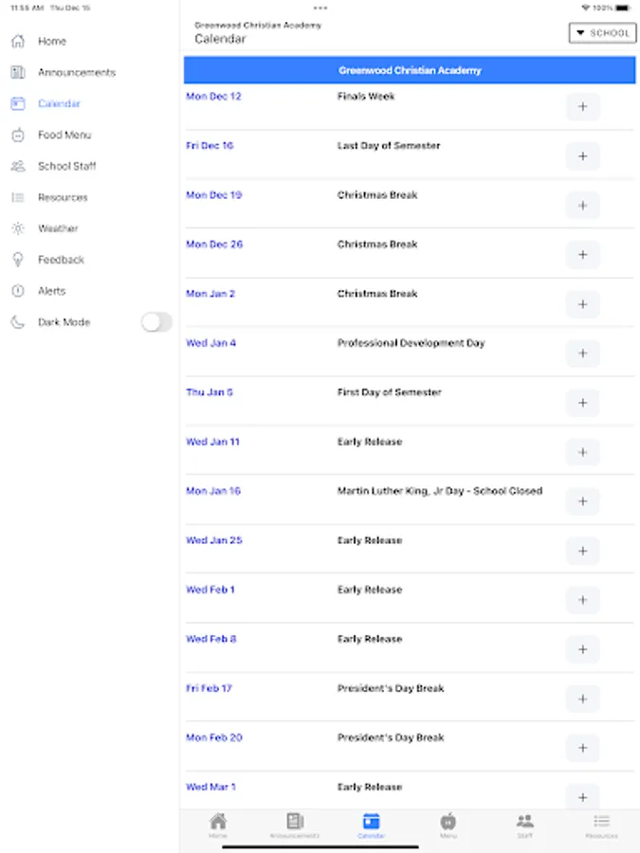640x853 pixels.
Task: Click the three-dot multitasking indicator at top
Action: click(x=320, y=8)
